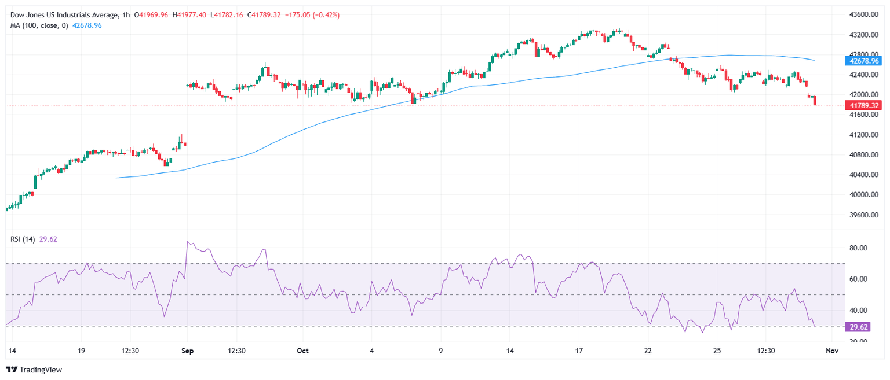Screen dimensions: 890x380
Task: Click the 40000.00 price axis label
Action: click(x=865, y=195)
